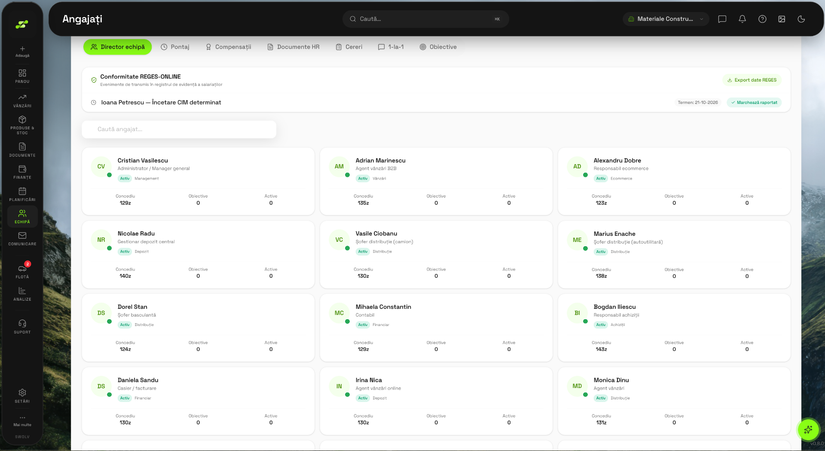The height and width of the screenshot is (451, 825).
Task: Toggle dark mode moon icon
Action: (801, 19)
